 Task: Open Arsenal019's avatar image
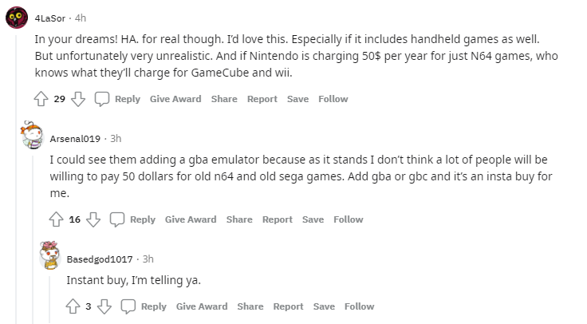coord(32,136)
